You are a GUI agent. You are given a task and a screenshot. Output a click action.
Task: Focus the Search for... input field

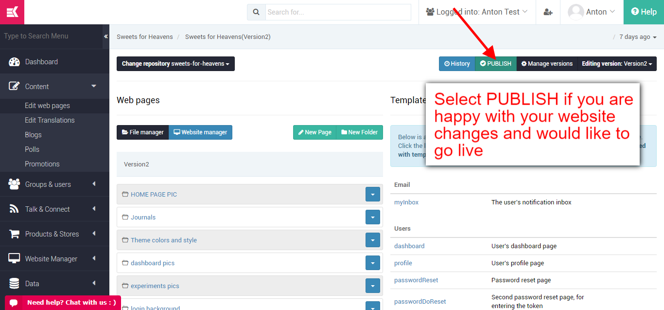coord(338,12)
